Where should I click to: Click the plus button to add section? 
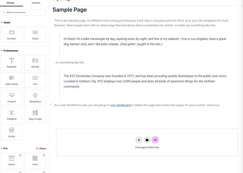click(139, 140)
